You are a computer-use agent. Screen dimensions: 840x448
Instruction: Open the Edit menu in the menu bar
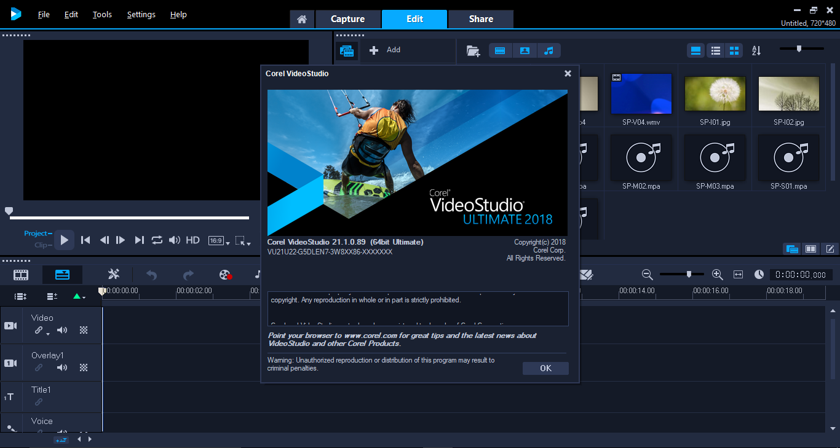[x=71, y=14]
